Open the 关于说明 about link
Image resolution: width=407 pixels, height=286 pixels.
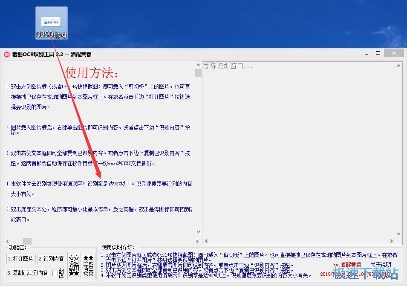coord(381,265)
